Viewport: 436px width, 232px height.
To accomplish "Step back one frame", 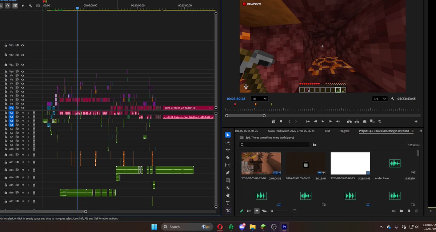I will [315, 121].
